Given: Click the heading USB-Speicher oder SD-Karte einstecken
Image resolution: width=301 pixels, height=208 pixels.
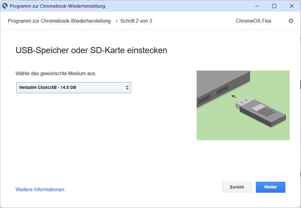Looking at the screenshot, I should tap(91, 50).
